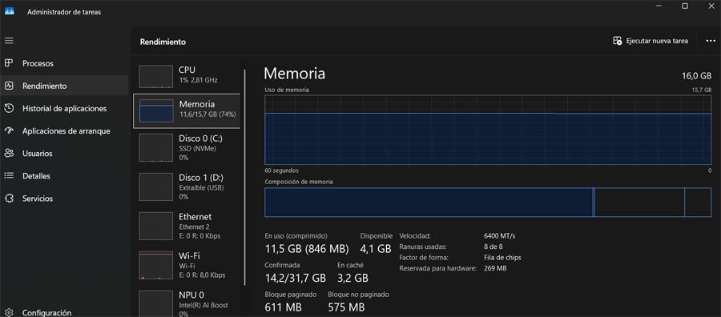Click Ejecutar nueva tarea button
Image resolution: width=721 pixels, height=317 pixels.
click(651, 41)
